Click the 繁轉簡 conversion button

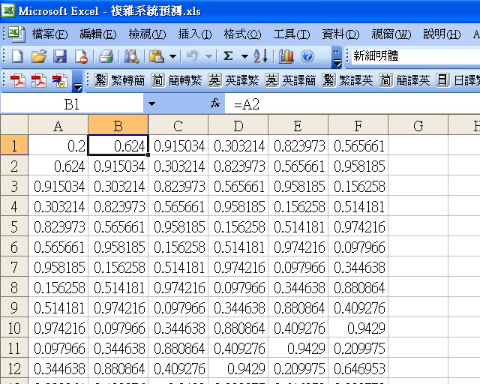pos(118,80)
